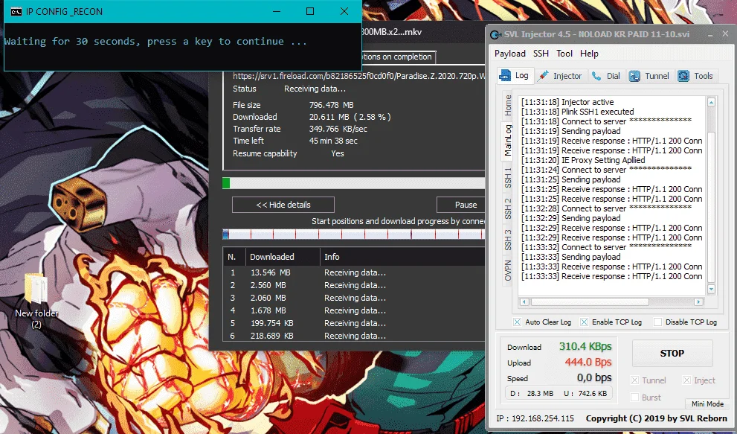Toggle the Burst checkbox
The image size is (737, 434).
point(634,398)
